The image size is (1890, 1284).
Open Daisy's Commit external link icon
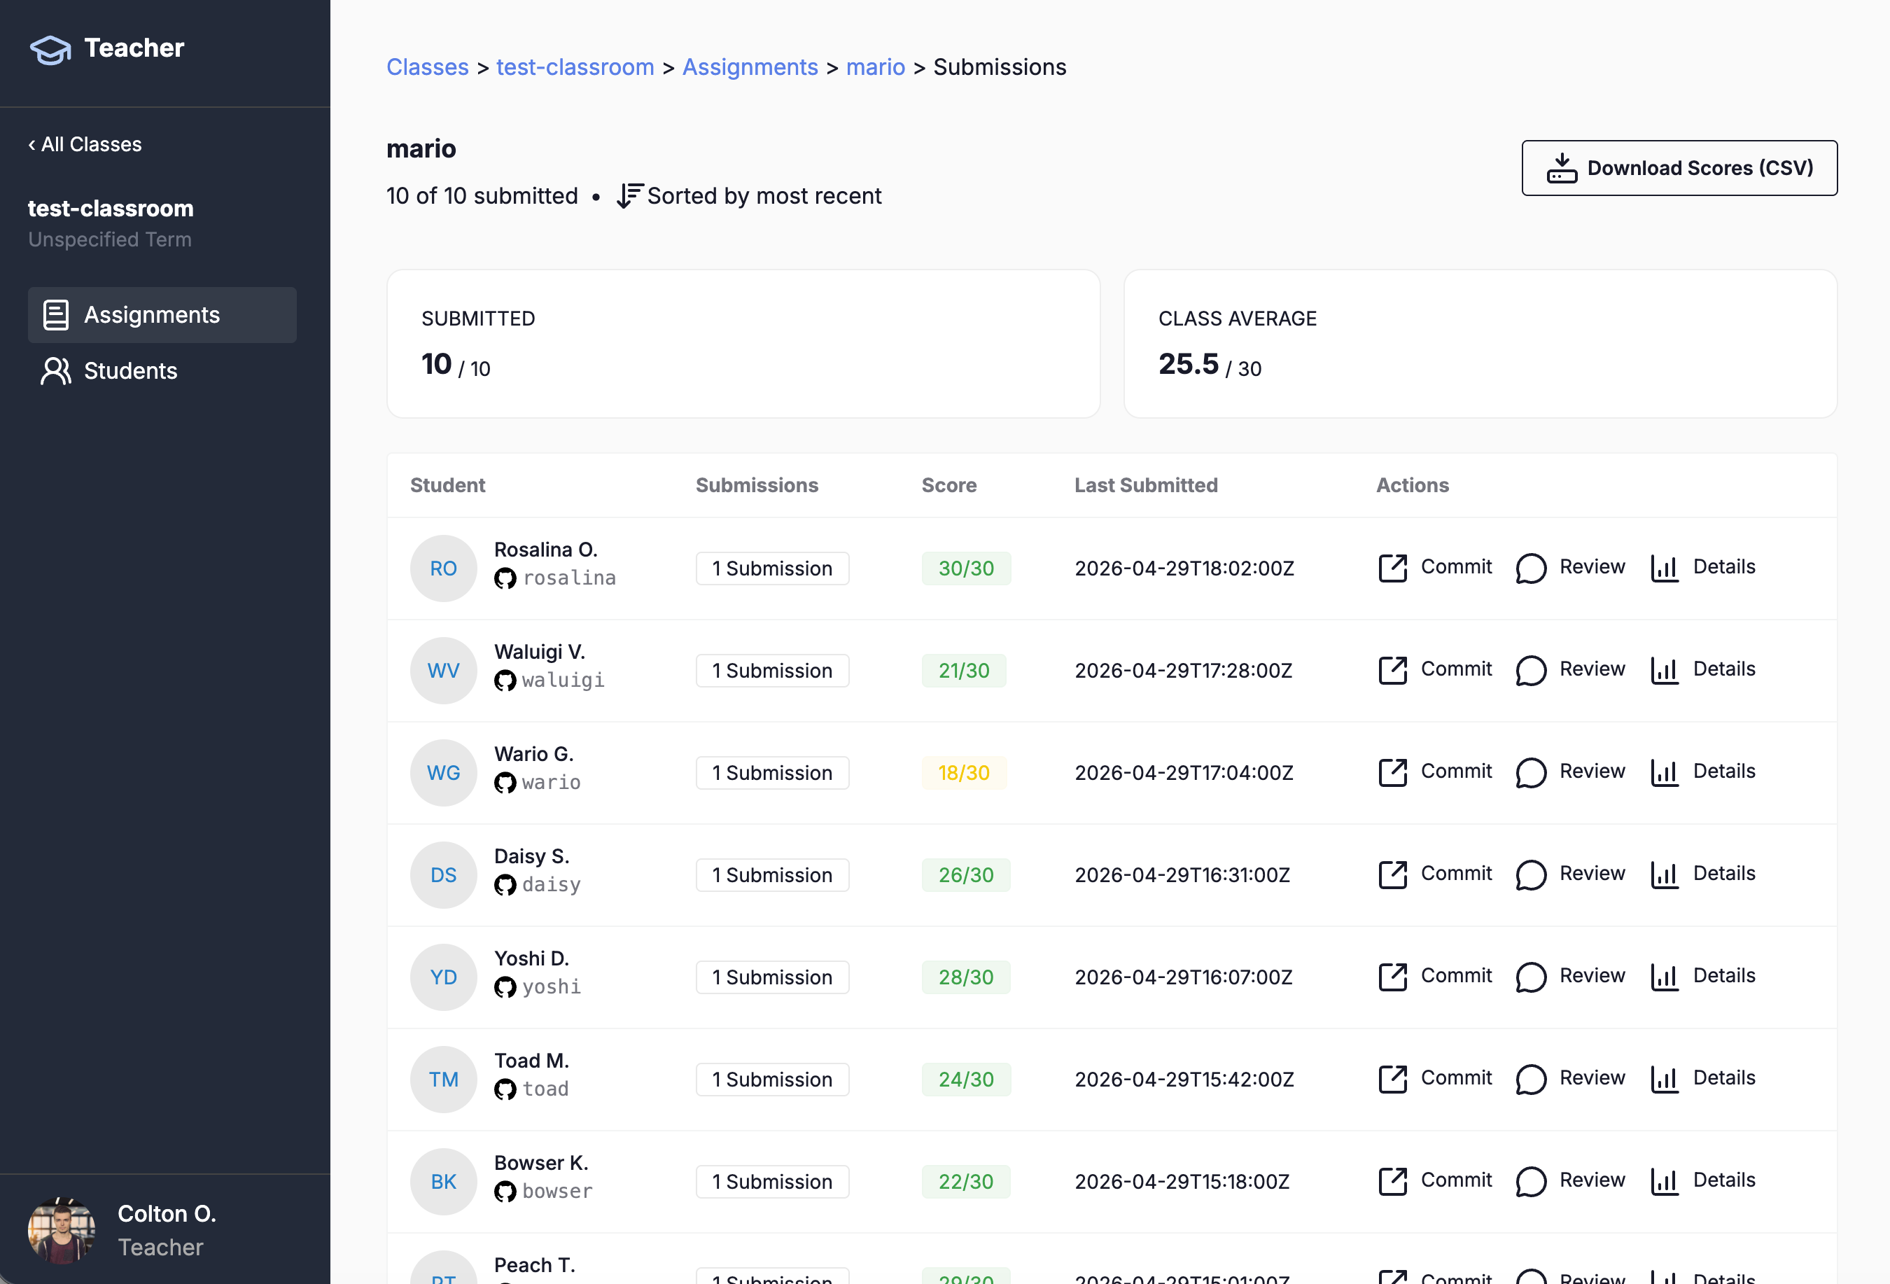point(1392,874)
